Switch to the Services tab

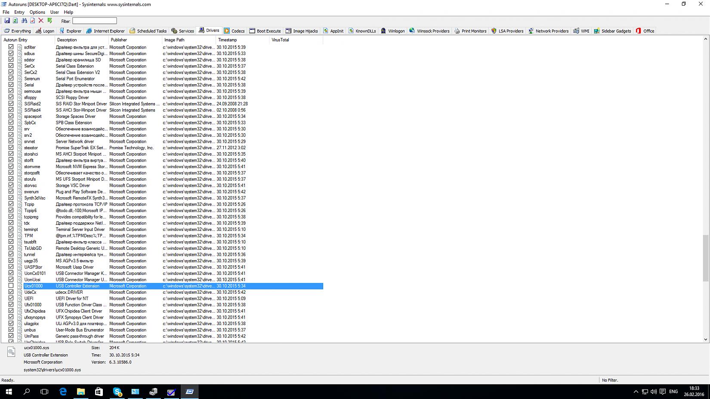click(182, 31)
